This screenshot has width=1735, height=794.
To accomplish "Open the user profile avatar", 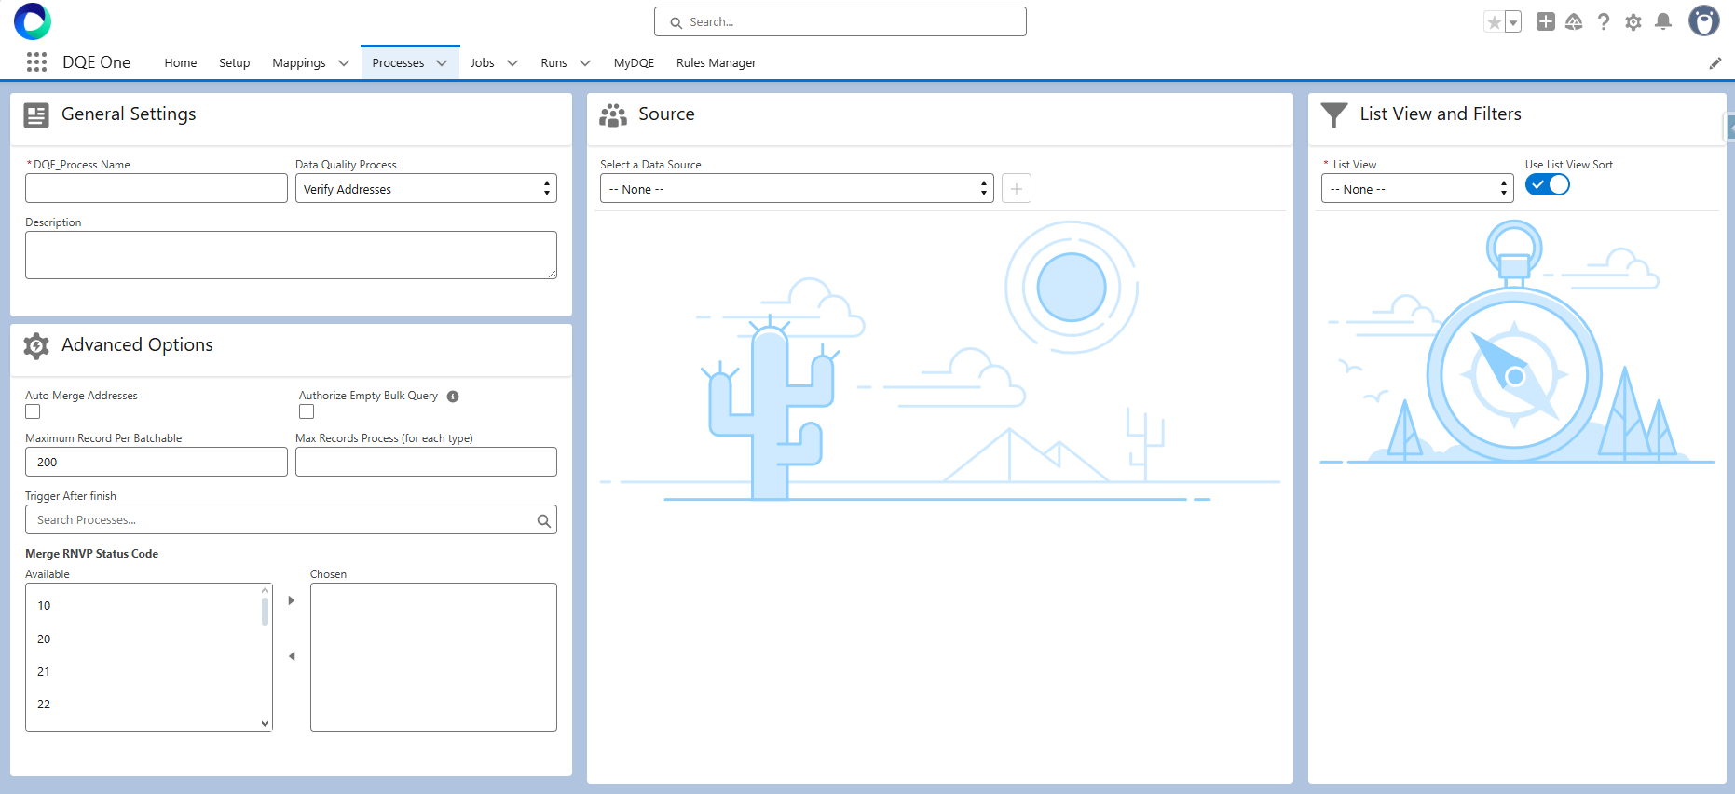I will click(1704, 20).
